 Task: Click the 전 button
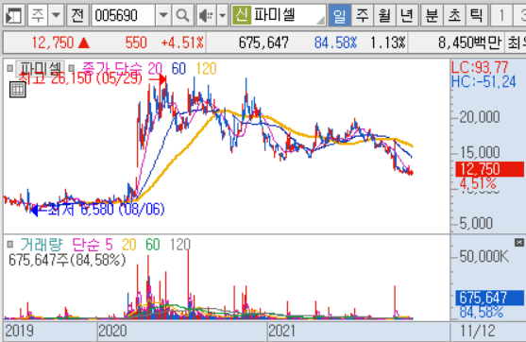click(77, 15)
